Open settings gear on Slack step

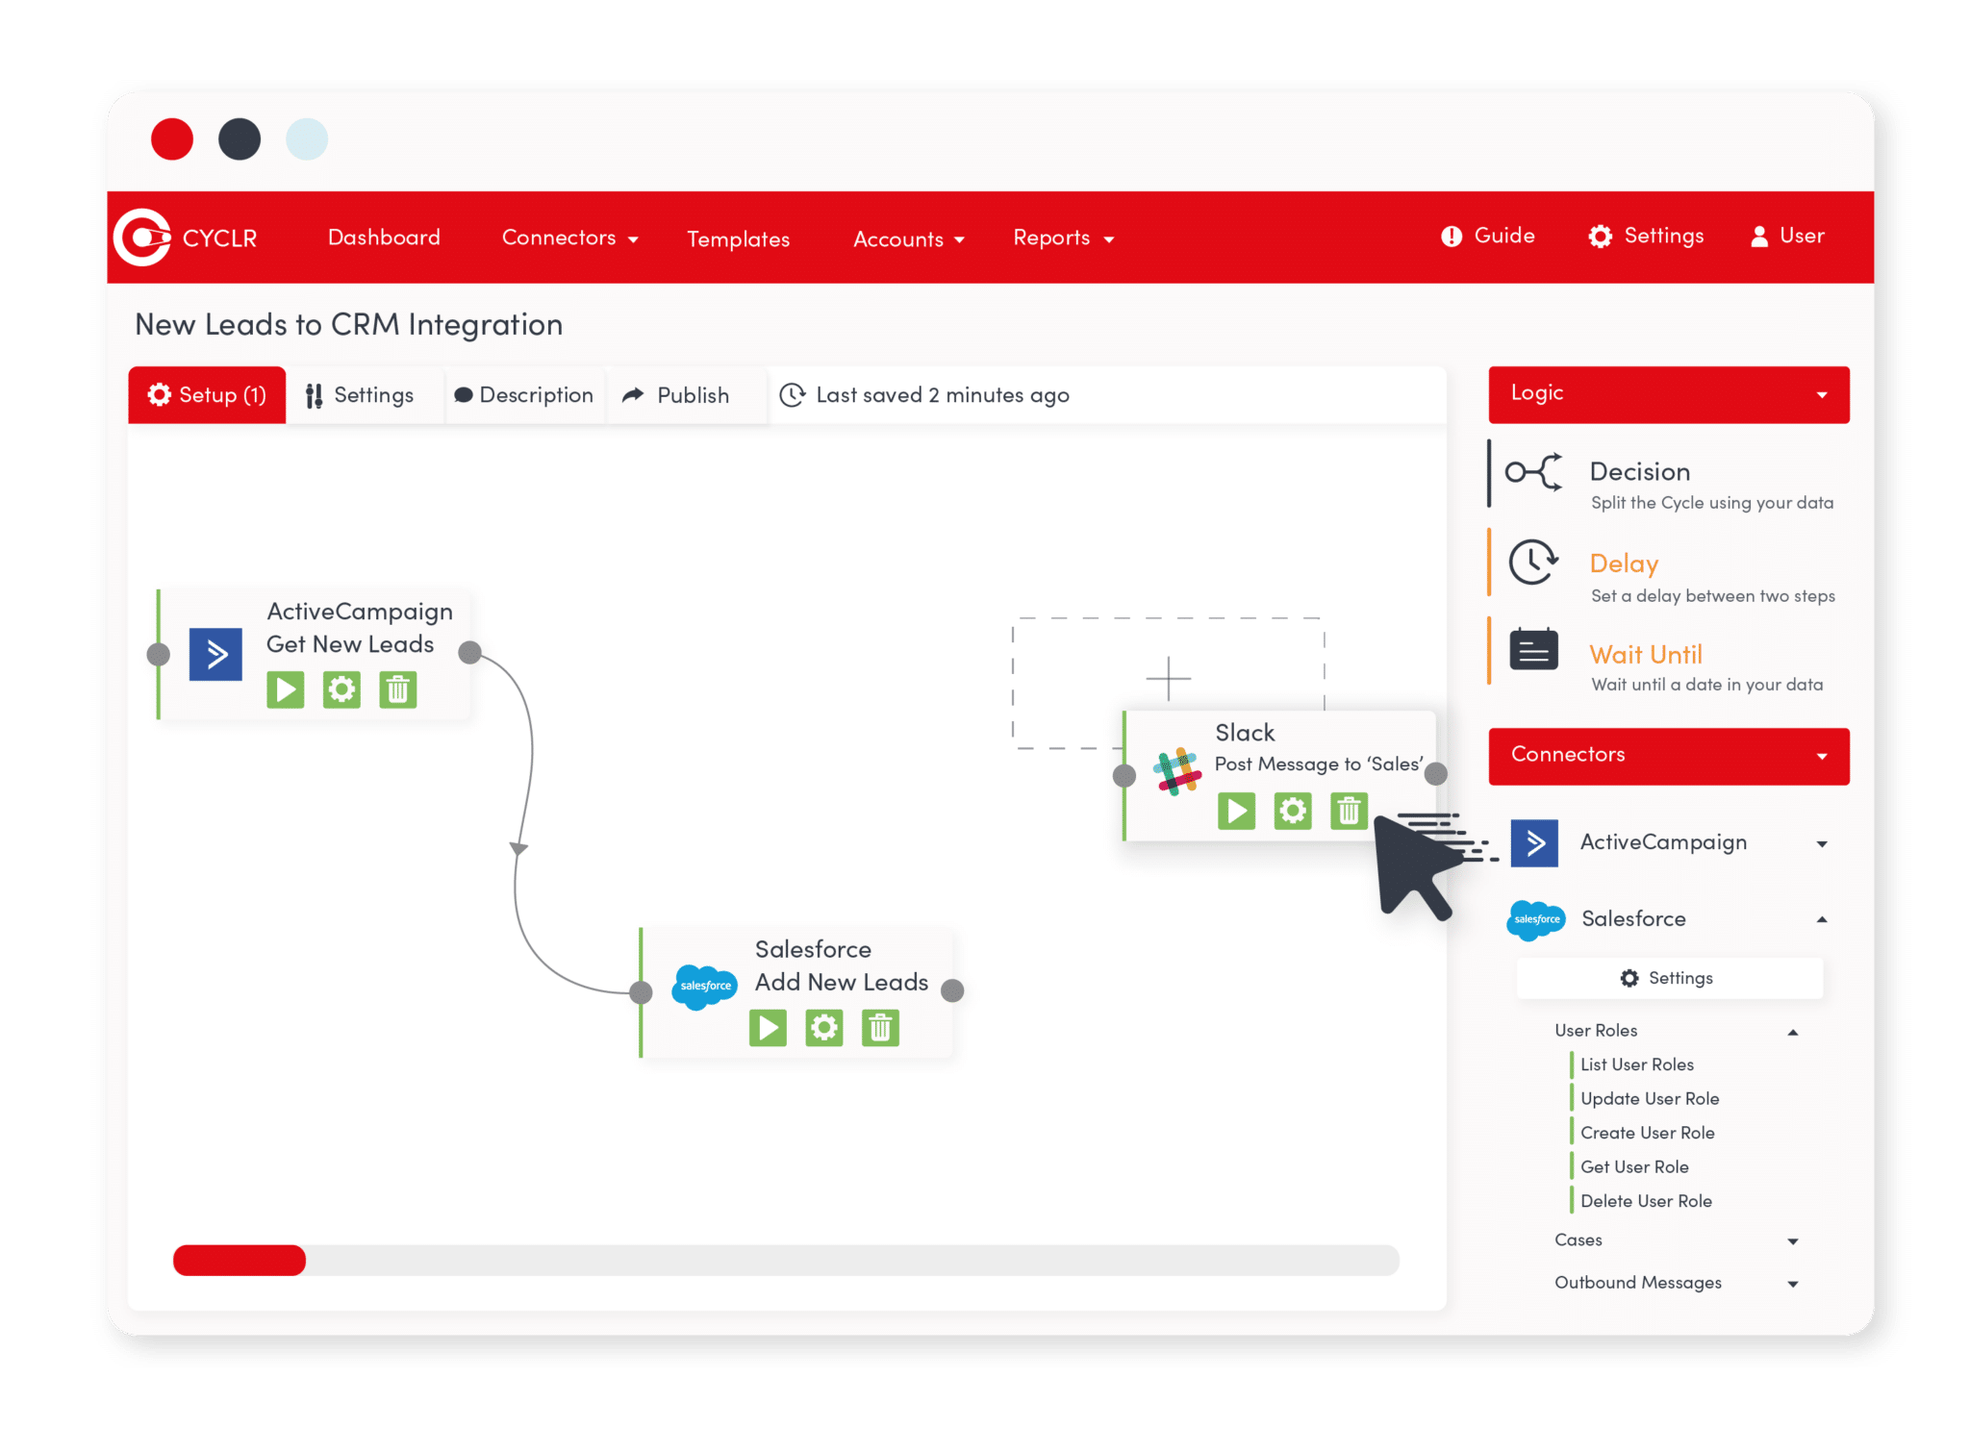[1293, 811]
